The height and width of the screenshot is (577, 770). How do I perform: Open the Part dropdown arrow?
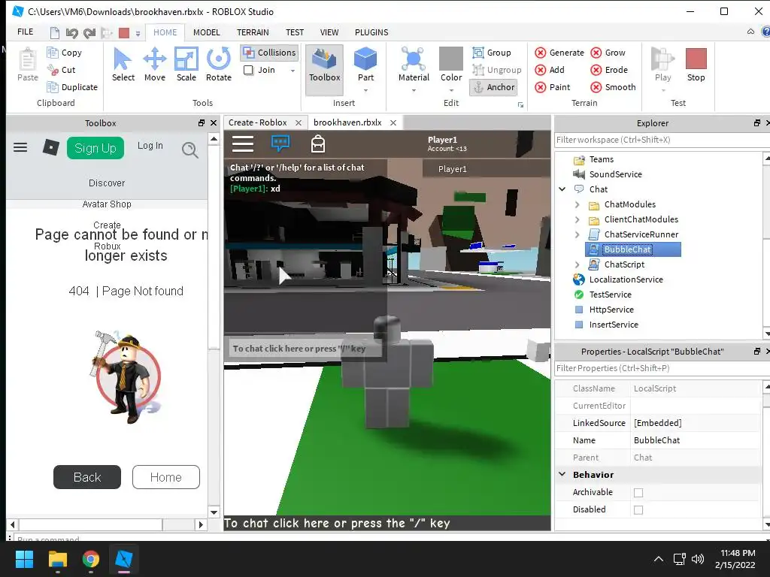(366, 90)
